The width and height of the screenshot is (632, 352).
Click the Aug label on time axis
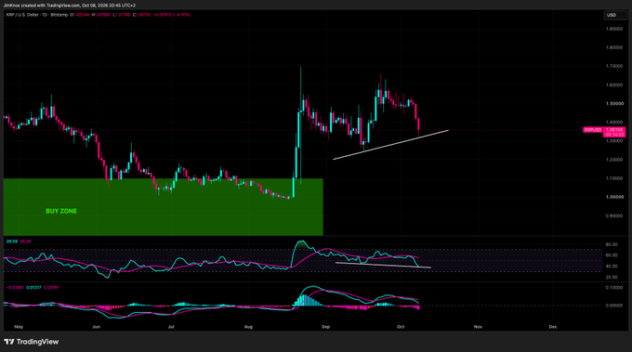(x=248, y=327)
